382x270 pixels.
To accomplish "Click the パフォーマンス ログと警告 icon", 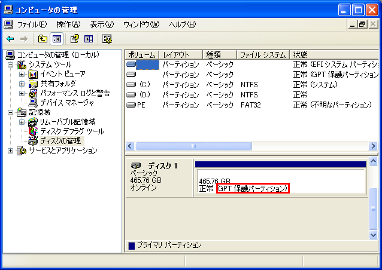I will click(33, 93).
